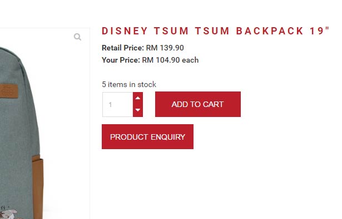Click the character print at the backpack bottom

pyautogui.click(x=9, y=213)
